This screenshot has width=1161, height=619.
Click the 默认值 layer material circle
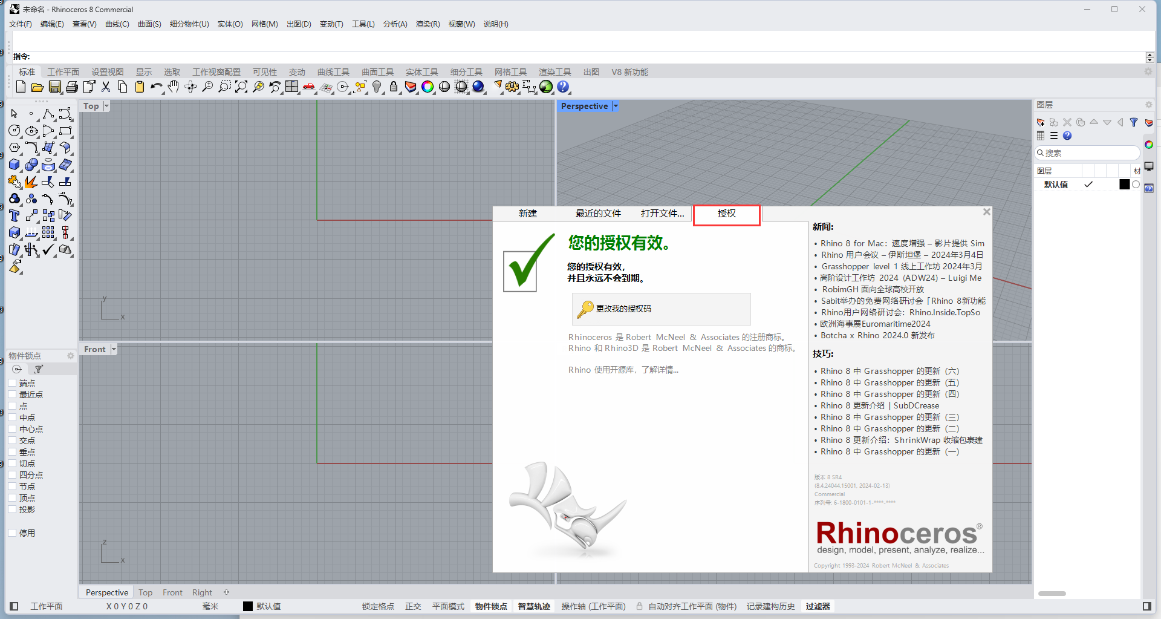click(x=1136, y=185)
